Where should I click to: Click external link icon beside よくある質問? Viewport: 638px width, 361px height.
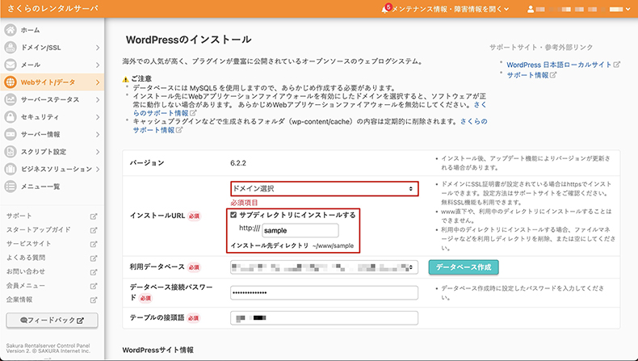[x=94, y=258]
